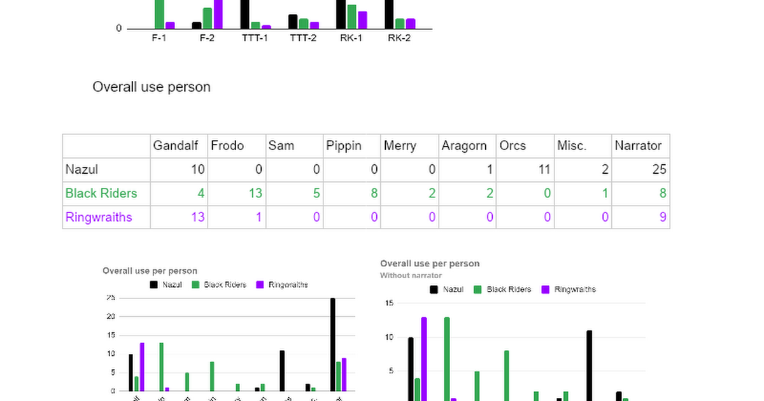Select Black Riders value 4 under Gandalf
Viewport: 764px width, 401px height.
click(179, 193)
